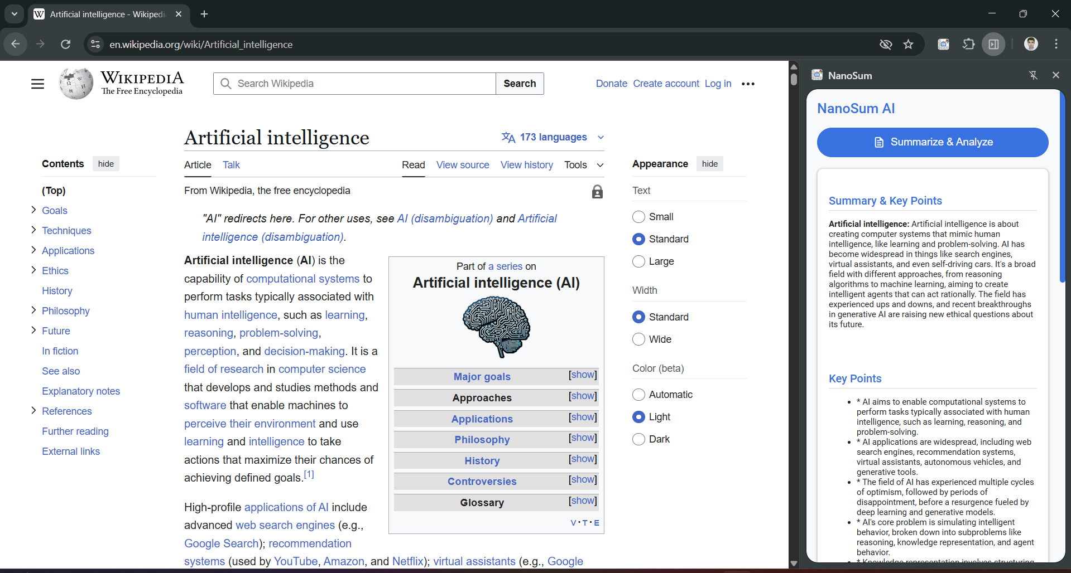Click the Log in link
This screenshot has width=1071, height=573.
(x=718, y=84)
